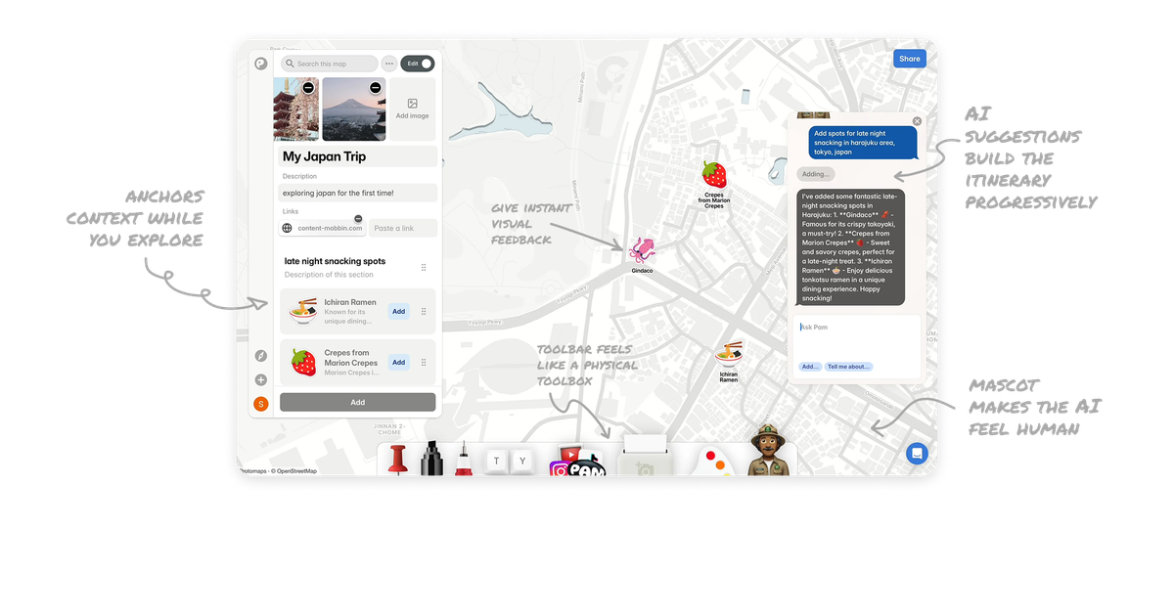Open the content-mobbin.com link chip

[x=322, y=228]
